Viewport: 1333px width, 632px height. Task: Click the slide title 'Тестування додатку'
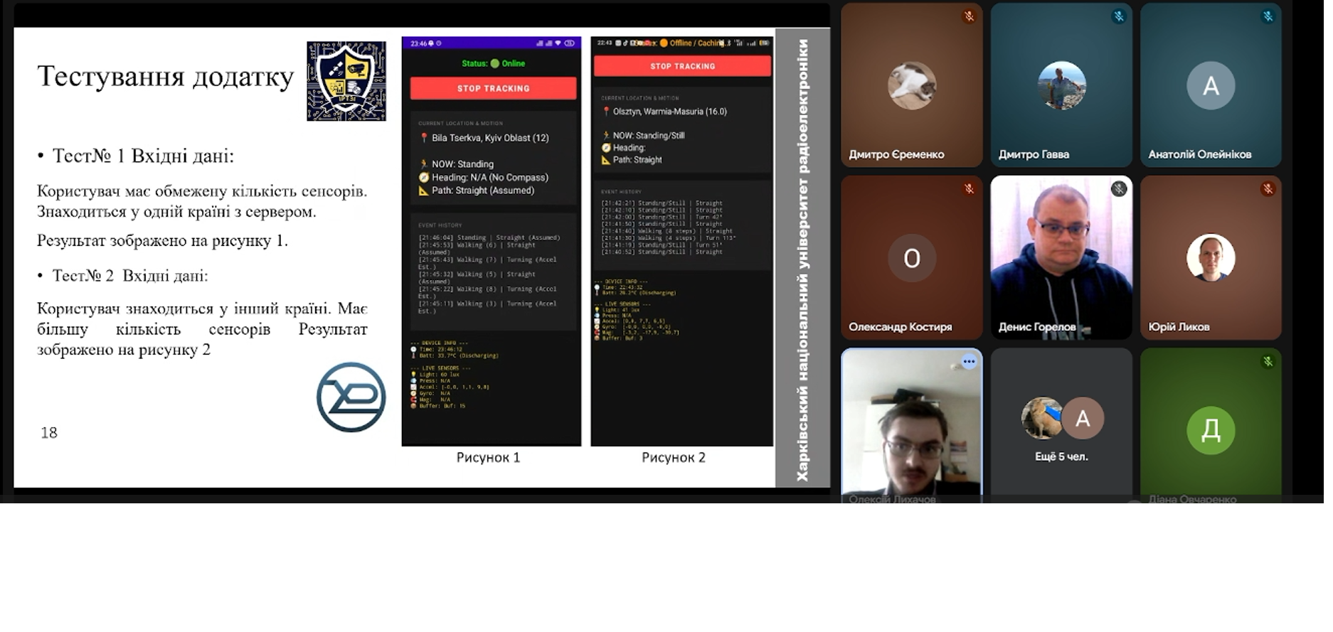(x=165, y=77)
